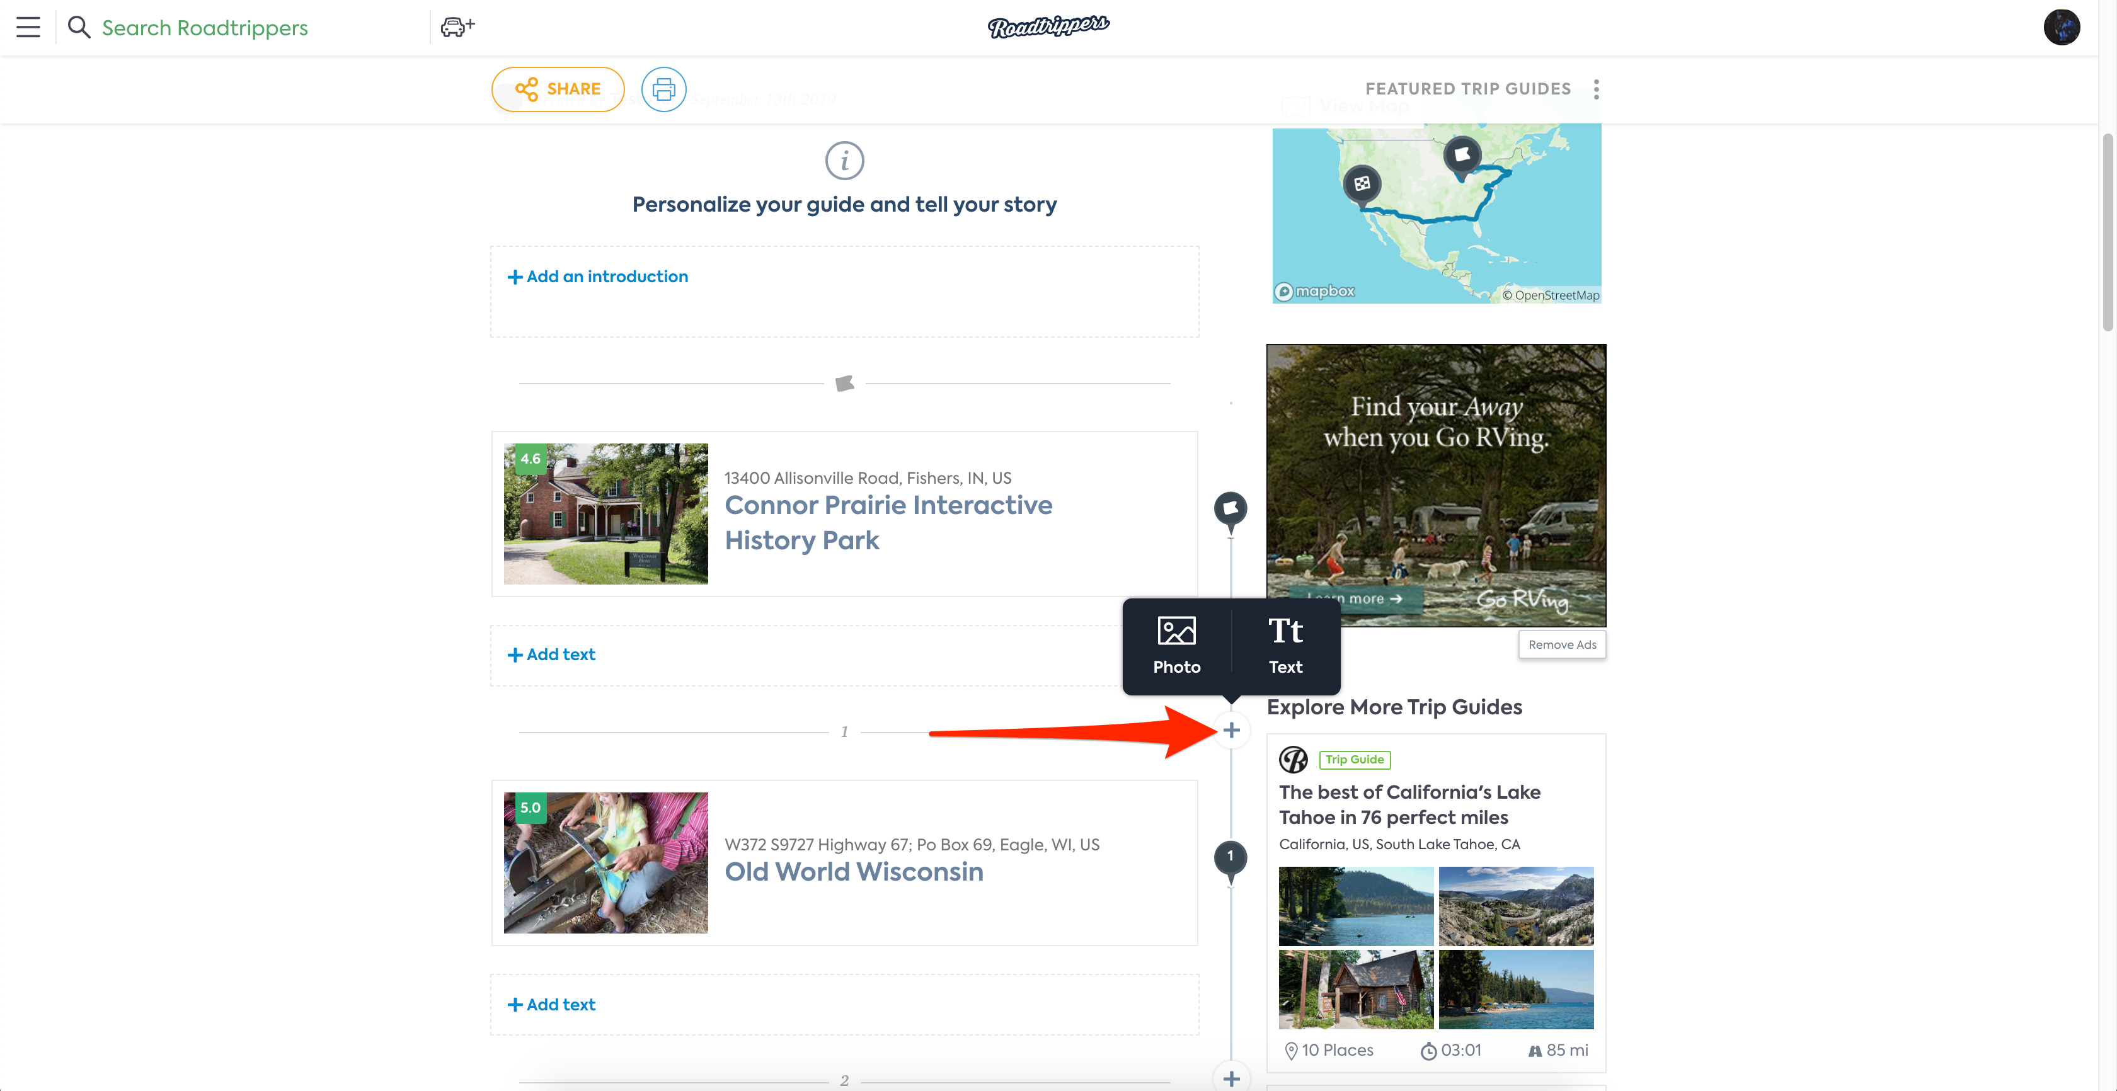Open the Lake Tahoe trip guide title
Image resolution: width=2117 pixels, height=1091 pixels.
pyautogui.click(x=1409, y=804)
